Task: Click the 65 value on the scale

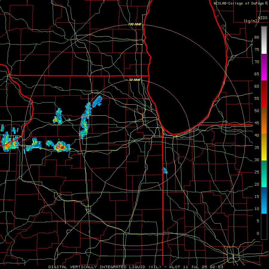Action: (257, 74)
